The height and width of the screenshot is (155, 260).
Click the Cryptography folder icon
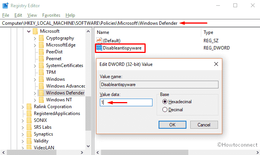point(41,38)
